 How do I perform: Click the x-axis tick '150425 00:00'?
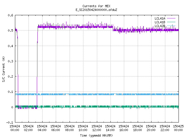coord(178,128)
